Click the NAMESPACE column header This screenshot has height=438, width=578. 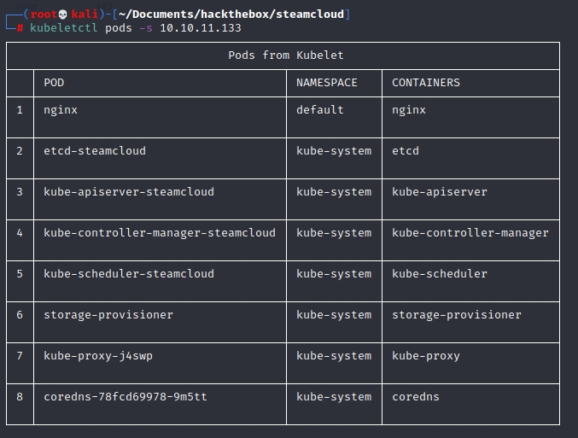click(x=327, y=83)
